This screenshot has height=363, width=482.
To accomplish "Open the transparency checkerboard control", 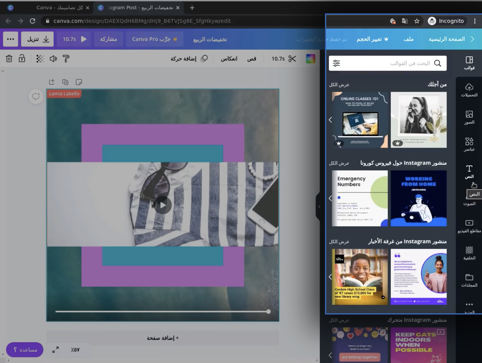I will (x=40, y=59).
